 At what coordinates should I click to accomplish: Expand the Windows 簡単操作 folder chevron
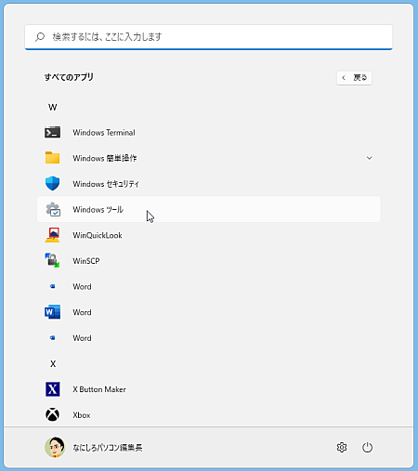pyautogui.click(x=369, y=158)
